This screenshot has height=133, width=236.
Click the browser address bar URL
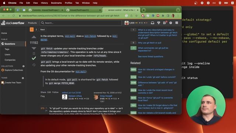pos(71,16)
